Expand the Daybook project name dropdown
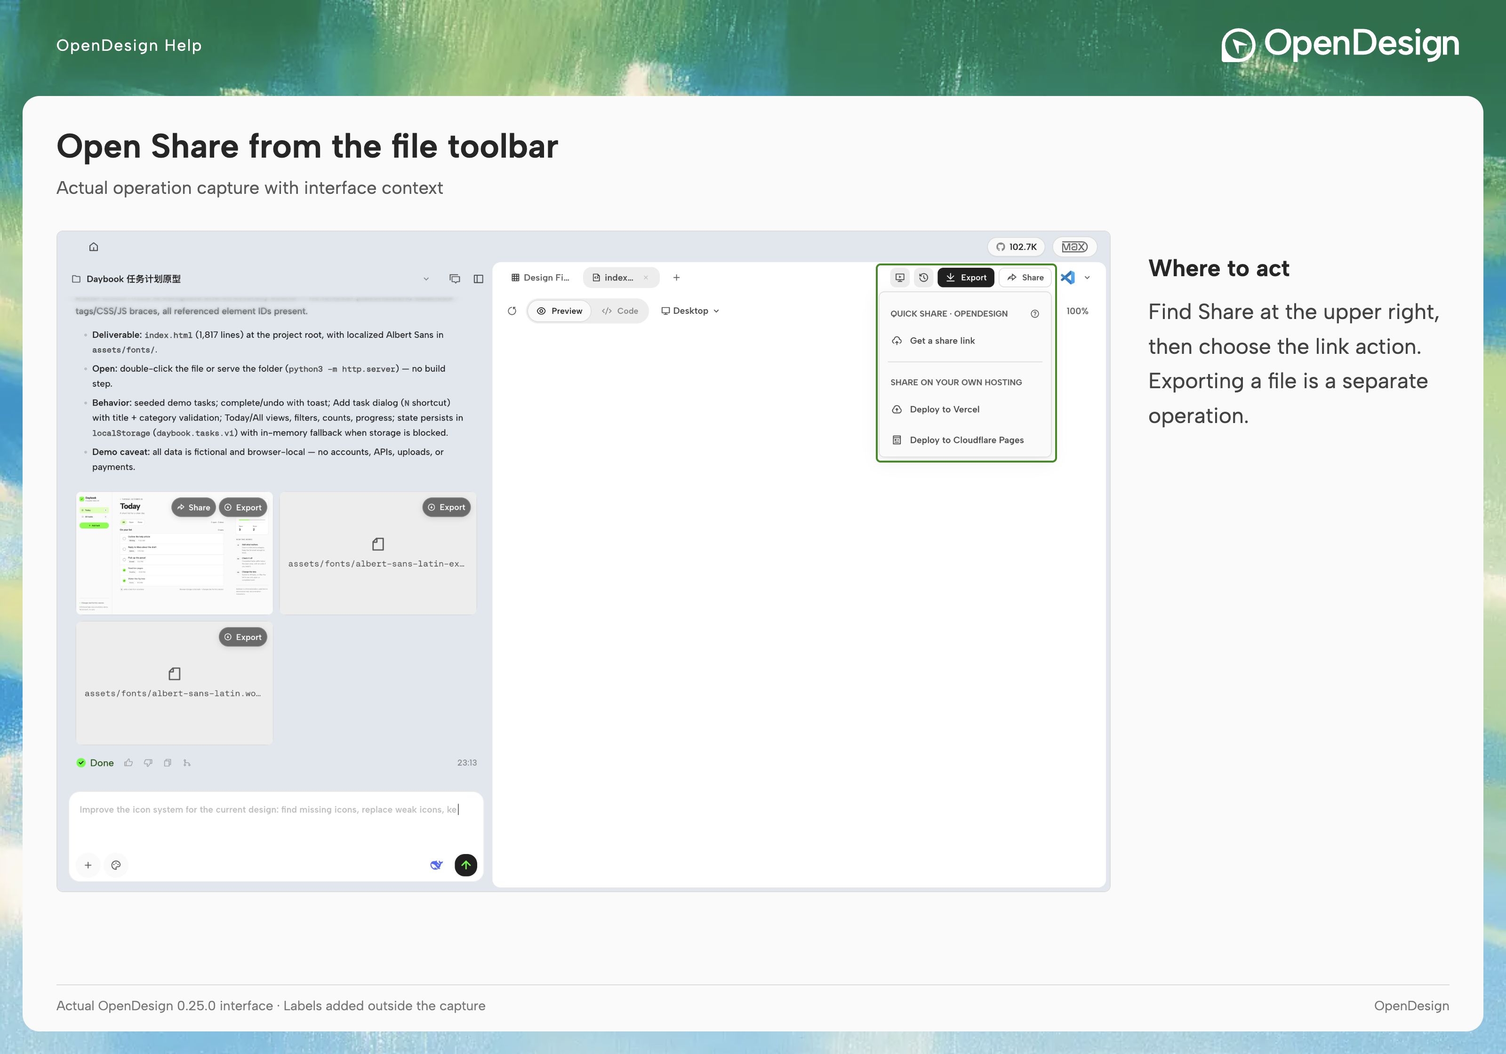1506x1054 pixels. coord(426,279)
